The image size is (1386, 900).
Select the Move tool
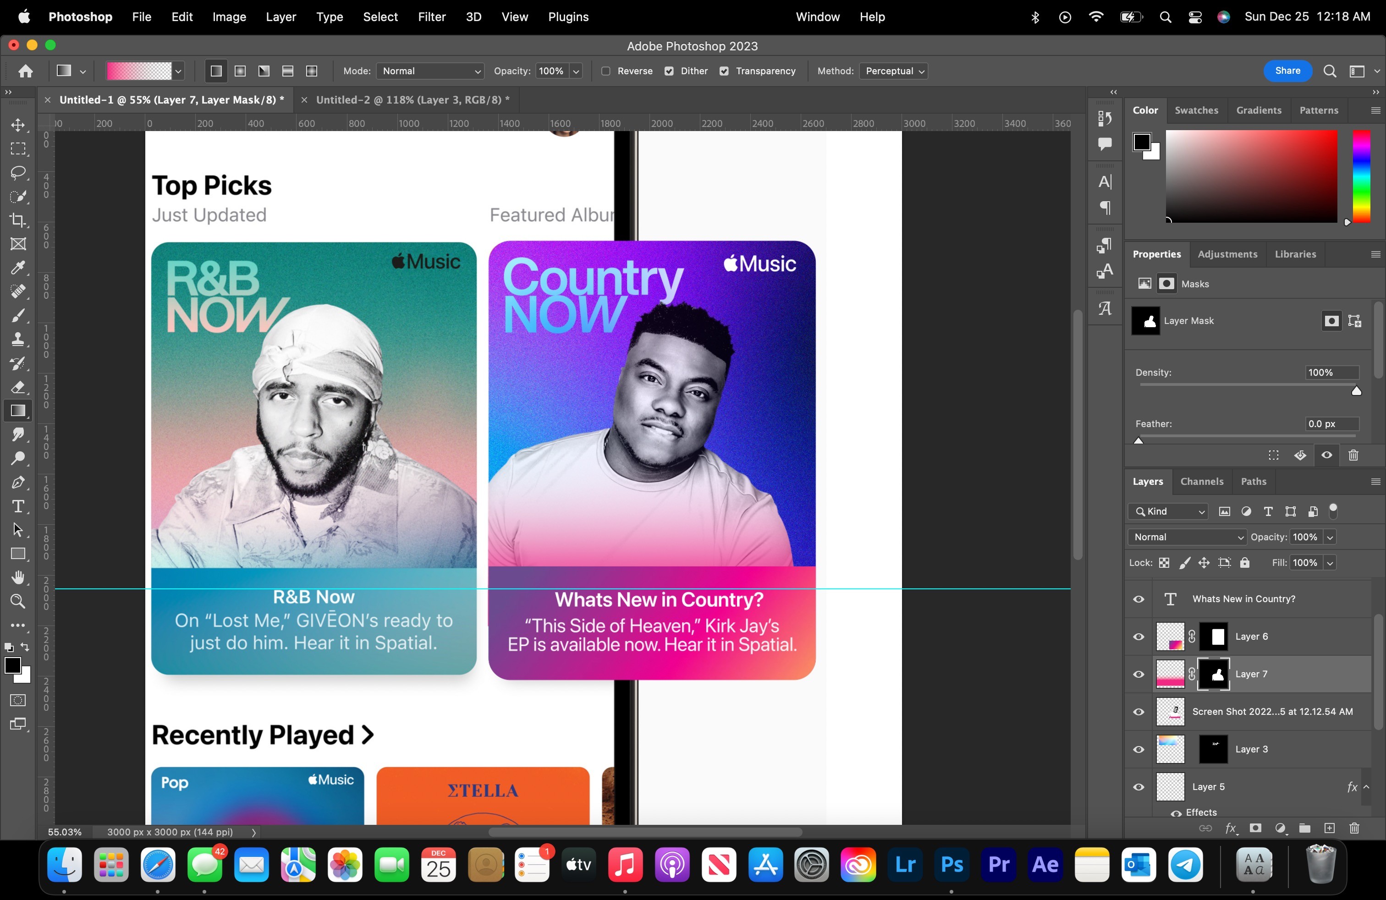18,125
